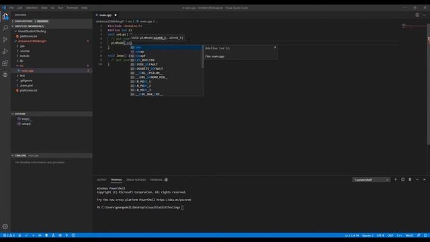Click notifications bell in status bar

click(x=425, y=235)
